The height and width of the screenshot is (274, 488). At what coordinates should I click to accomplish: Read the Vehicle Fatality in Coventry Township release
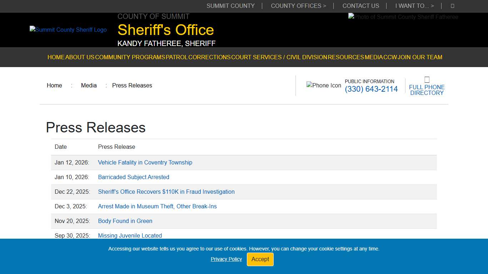point(145,162)
